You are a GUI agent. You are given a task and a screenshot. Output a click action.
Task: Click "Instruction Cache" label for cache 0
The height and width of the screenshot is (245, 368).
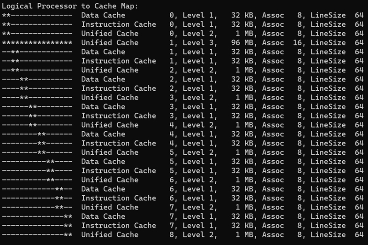[x=119, y=24]
